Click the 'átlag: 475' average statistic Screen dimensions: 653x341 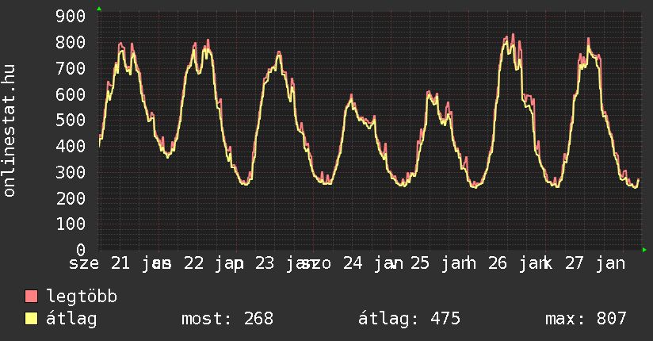tap(410, 320)
